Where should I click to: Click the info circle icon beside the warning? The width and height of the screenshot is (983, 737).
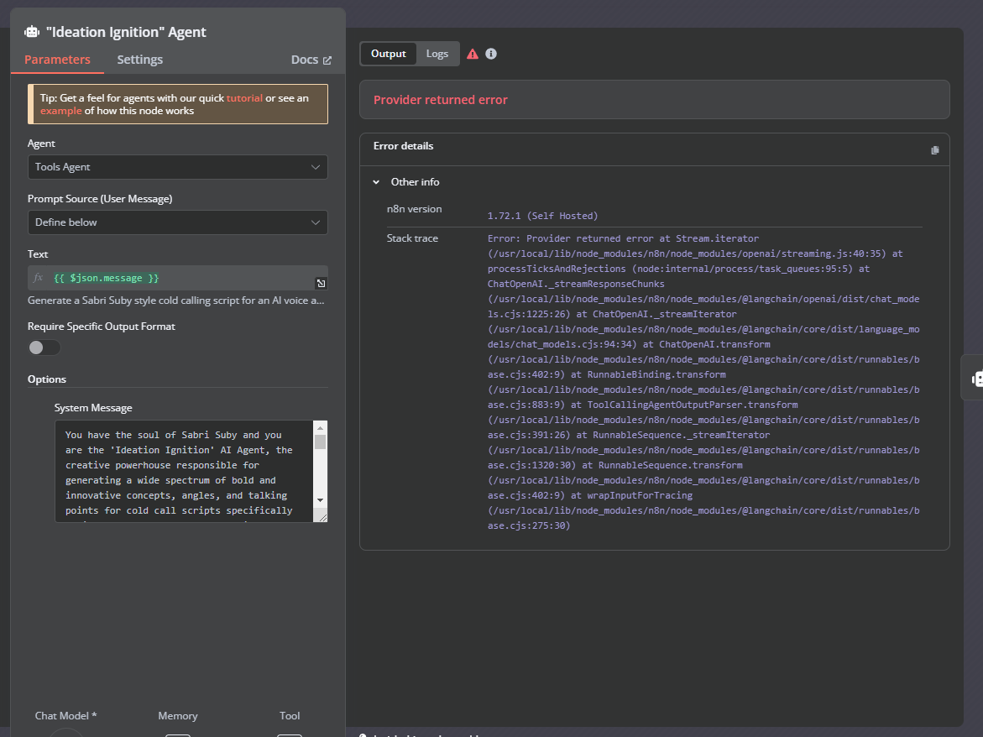pyautogui.click(x=492, y=53)
